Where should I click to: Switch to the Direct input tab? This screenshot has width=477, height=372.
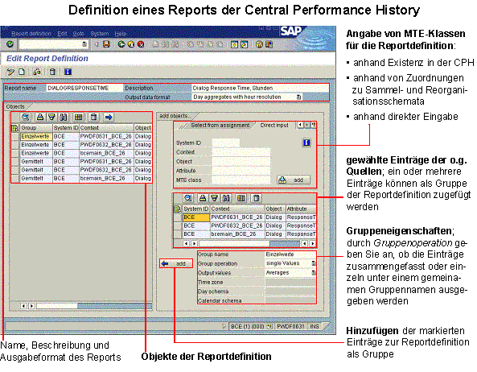(x=274, y=125)
